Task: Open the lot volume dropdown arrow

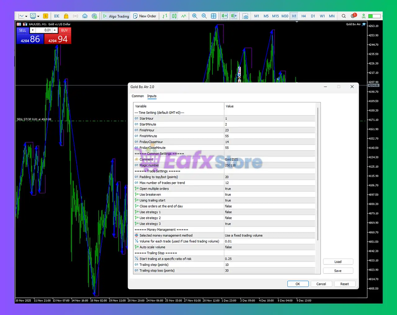Action: coord(33,30)
